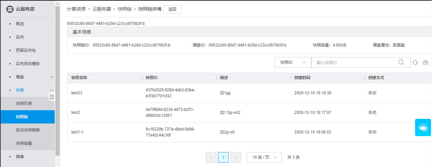Image resolution: width=432 pixels, height=167 pixels.
Task: Click the refresh icon beside search box
Action: 415,62
